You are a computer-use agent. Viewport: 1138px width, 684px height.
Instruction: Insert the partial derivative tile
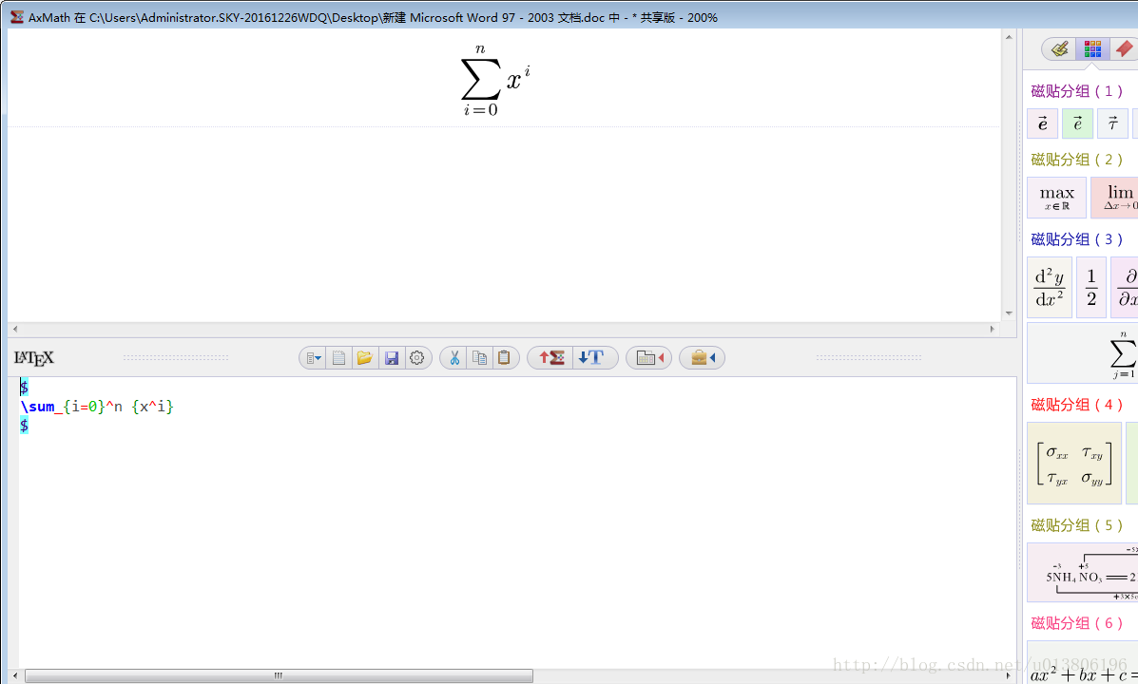(1126, 287)
